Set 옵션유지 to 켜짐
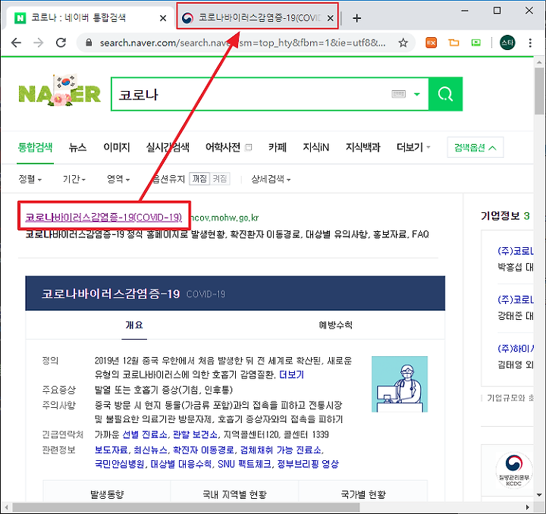The width and height of the screenshot is (546, 514). 220,179
